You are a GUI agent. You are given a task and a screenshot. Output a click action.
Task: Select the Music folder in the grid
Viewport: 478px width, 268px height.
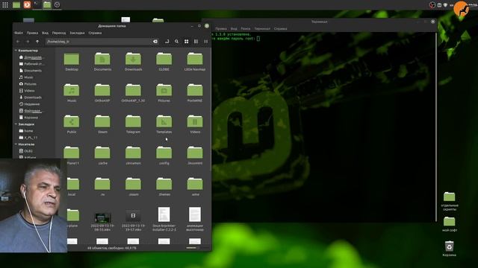(x=72, y=90)
